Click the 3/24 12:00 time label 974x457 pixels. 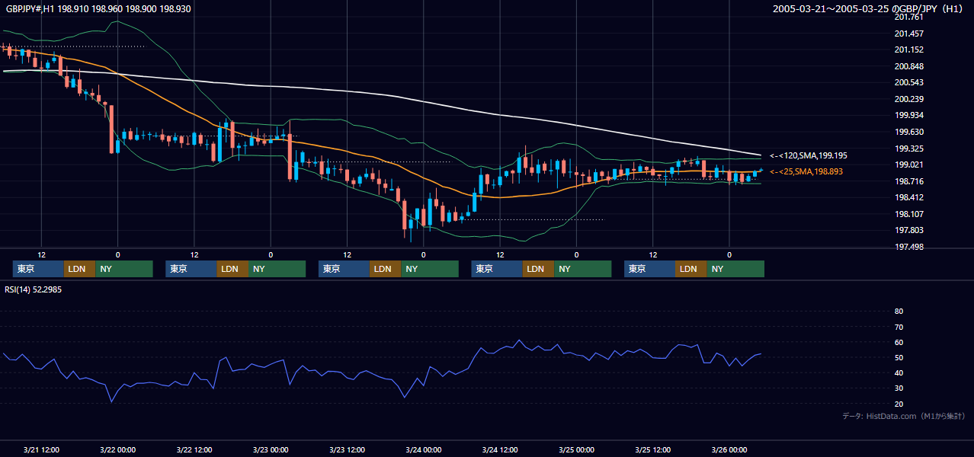point(500,449)
